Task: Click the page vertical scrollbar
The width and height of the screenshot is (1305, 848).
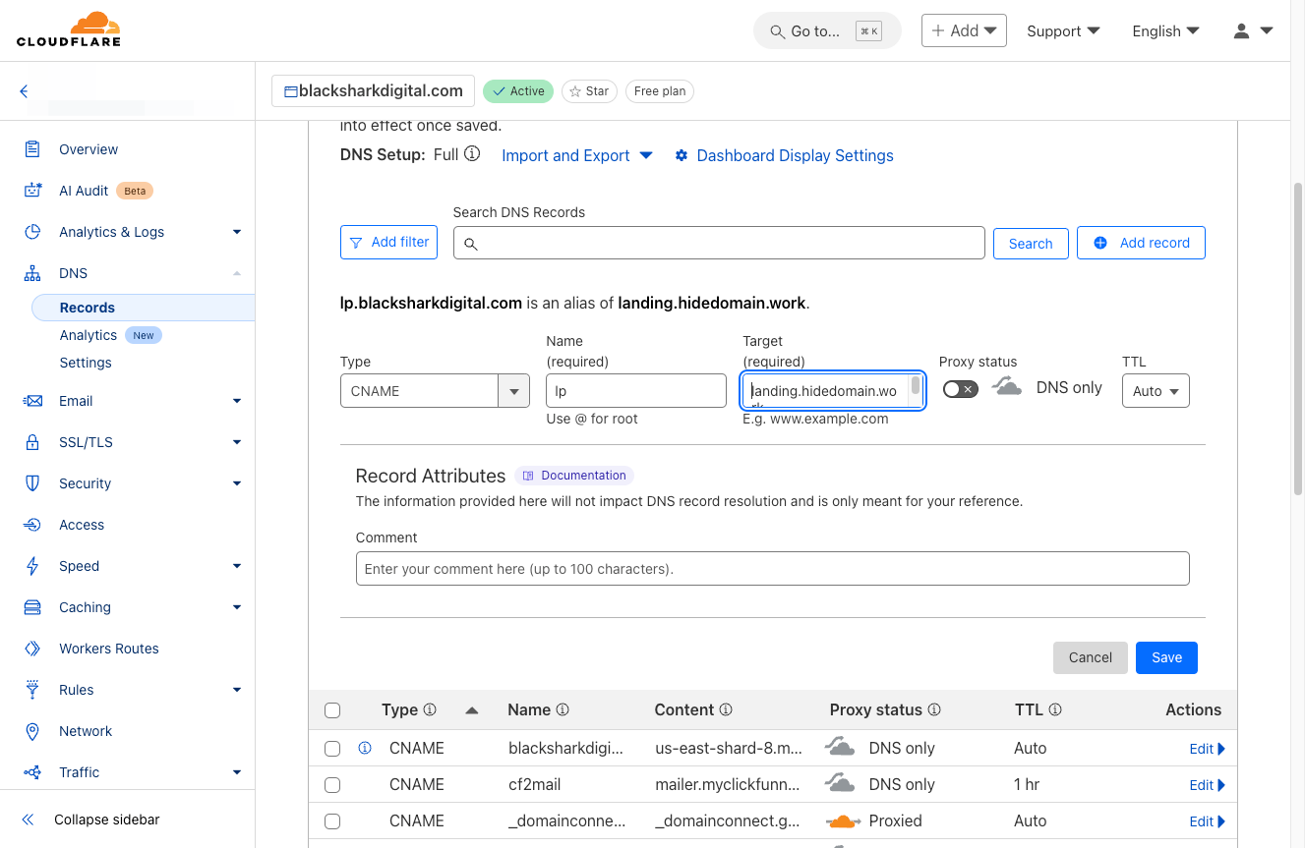Action: (x=1298, y=339)
